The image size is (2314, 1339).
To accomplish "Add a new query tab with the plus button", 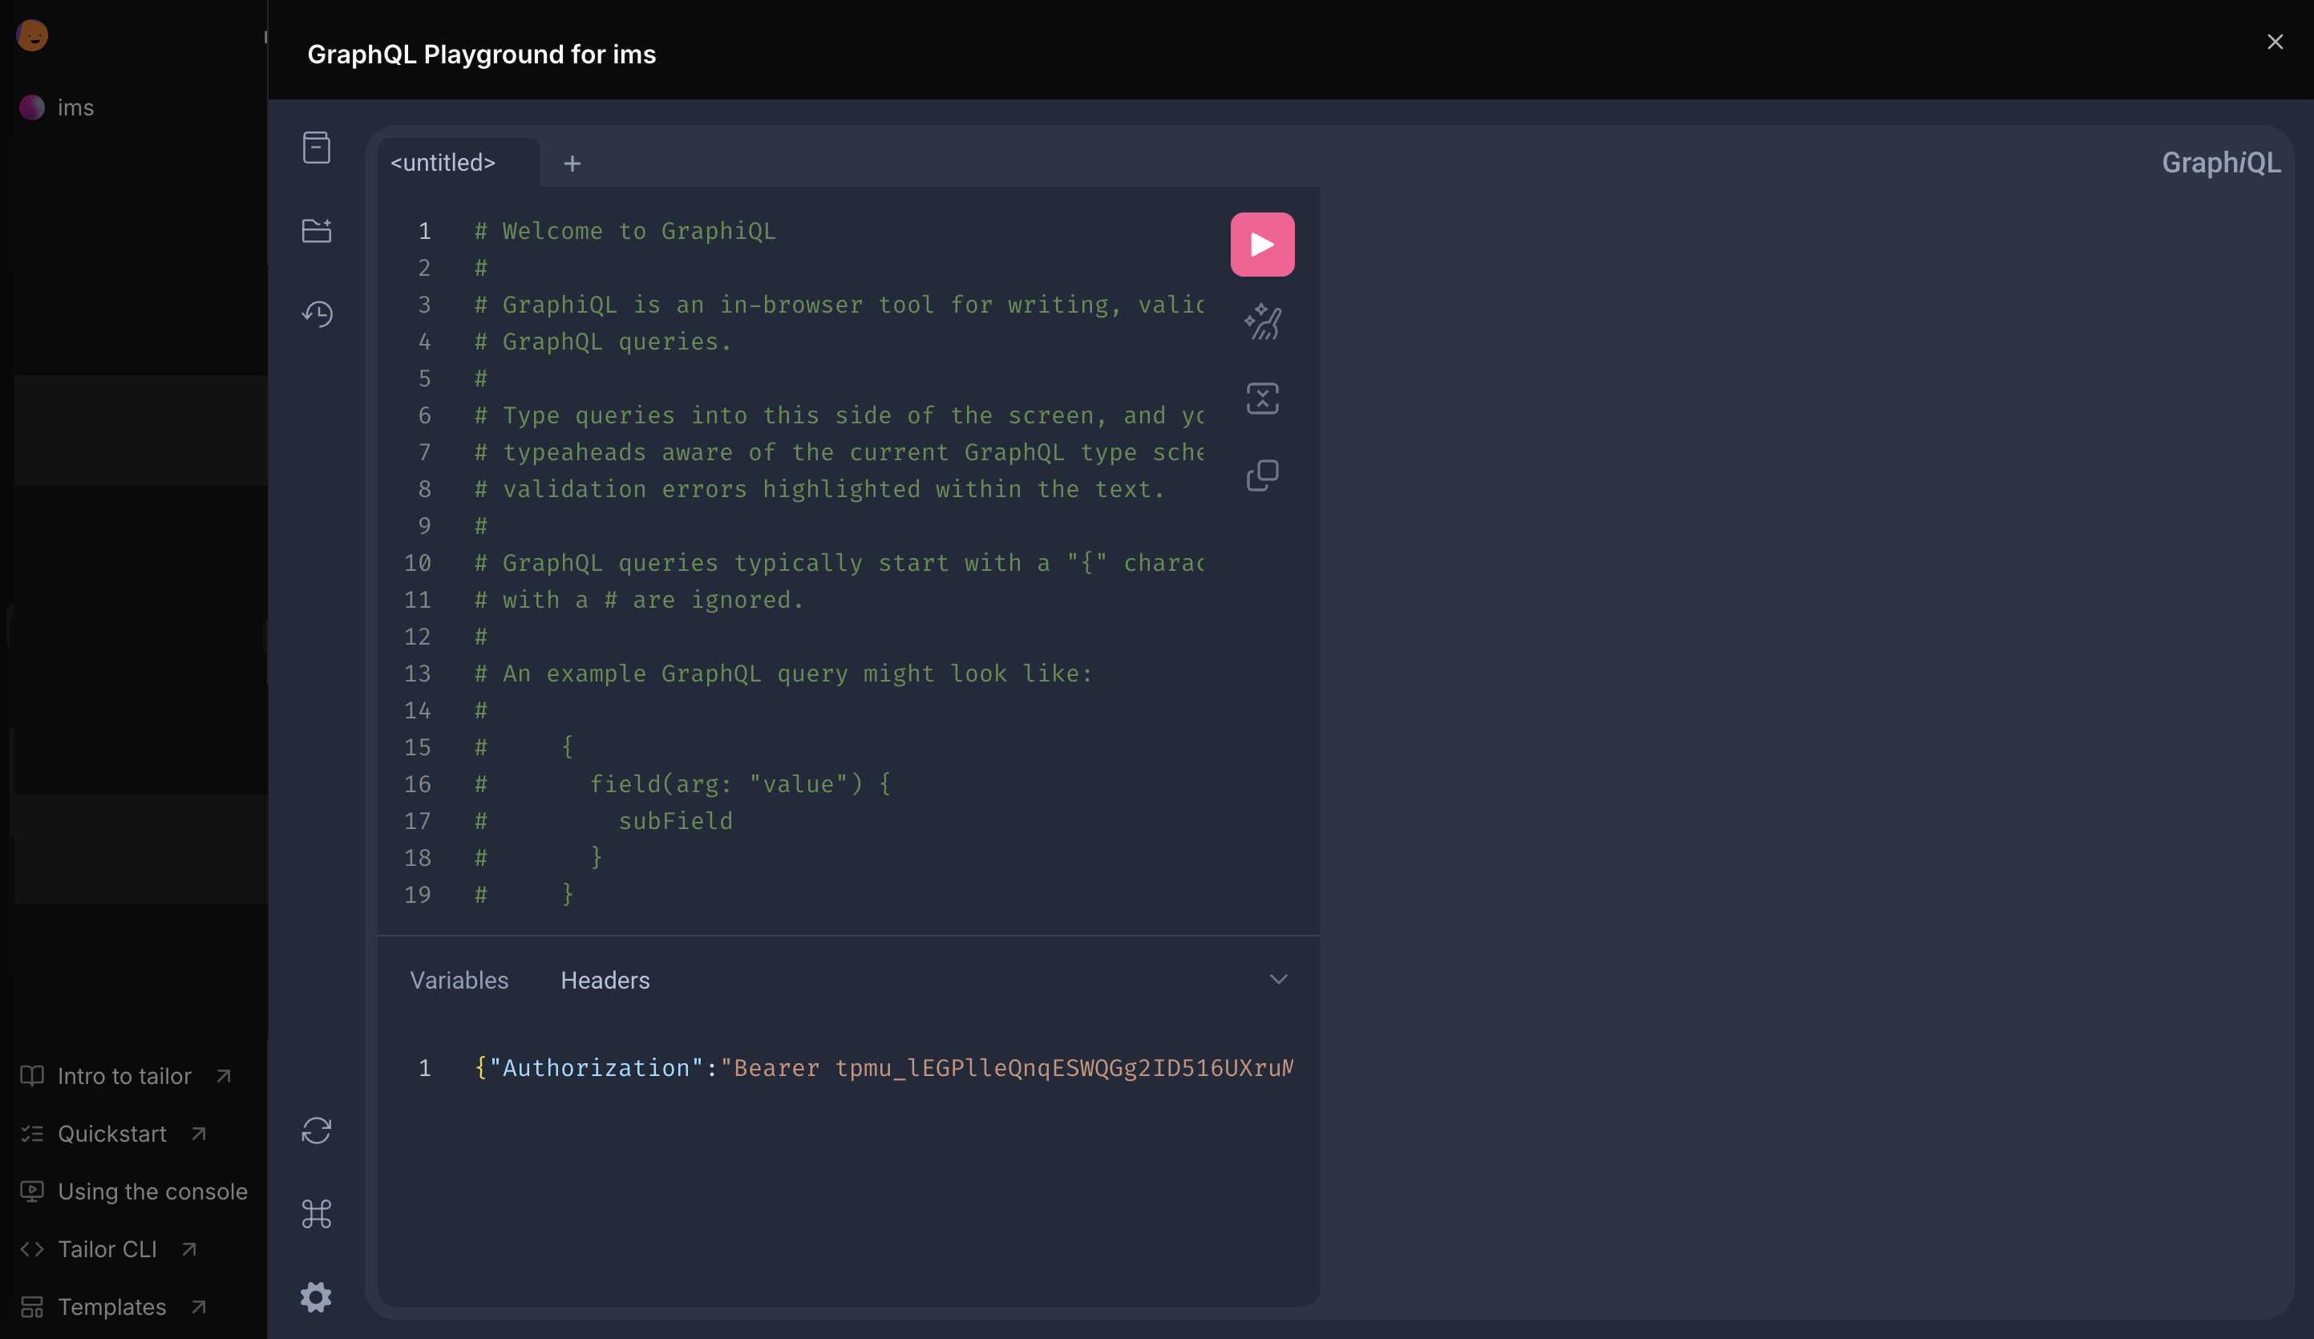I will pos(572,163).
